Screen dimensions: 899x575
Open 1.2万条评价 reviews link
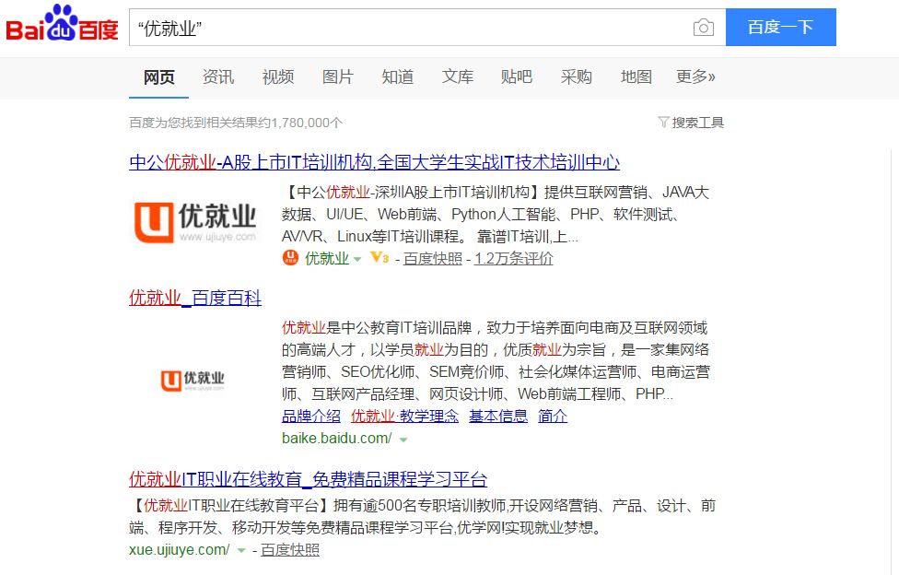tap(513, 259)
